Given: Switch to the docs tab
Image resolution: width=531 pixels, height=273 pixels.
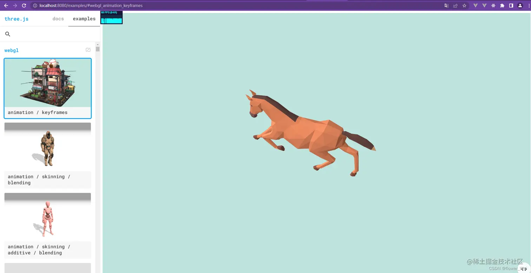Looking at the screenshot, I should point(58,19).
